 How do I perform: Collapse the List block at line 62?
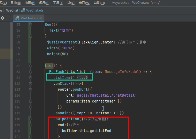[x=30, y=66]
